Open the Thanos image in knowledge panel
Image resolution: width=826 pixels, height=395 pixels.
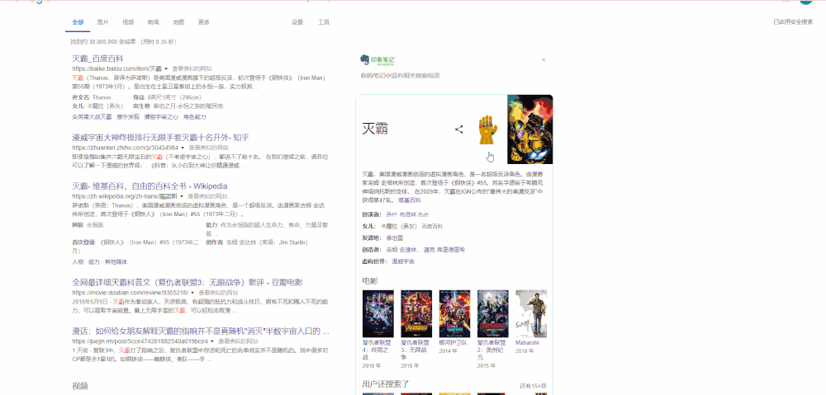[530, 129]
